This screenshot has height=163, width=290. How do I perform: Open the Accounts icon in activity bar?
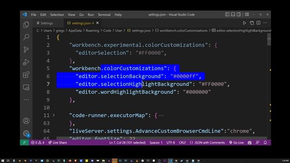click(26, 121)
